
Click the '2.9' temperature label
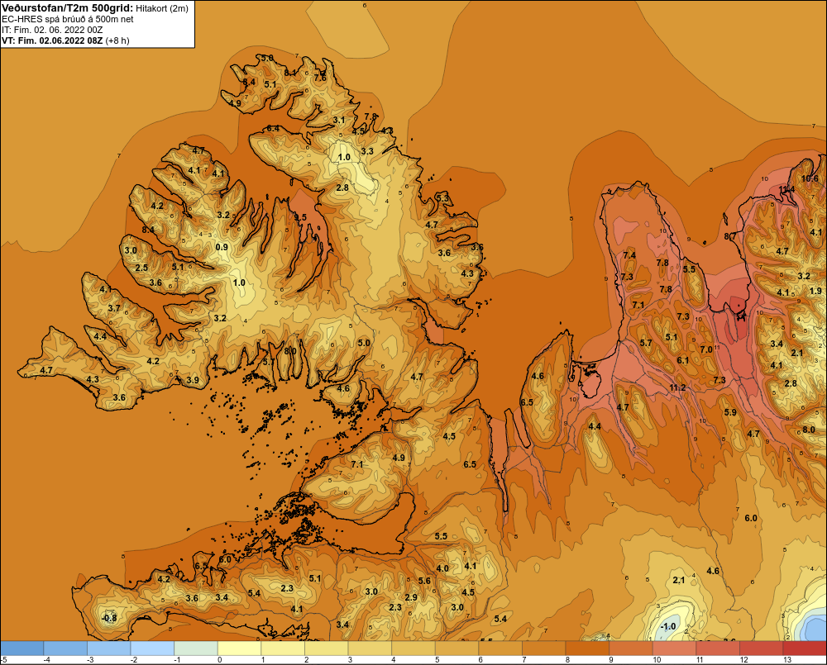411,597
